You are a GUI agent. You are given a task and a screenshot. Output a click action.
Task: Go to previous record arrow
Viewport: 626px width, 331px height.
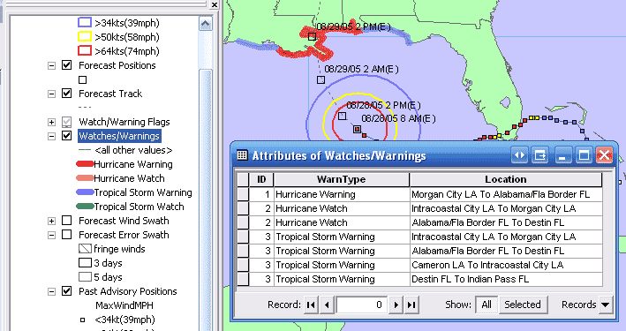pyautogui.click(x=327, y=305)
